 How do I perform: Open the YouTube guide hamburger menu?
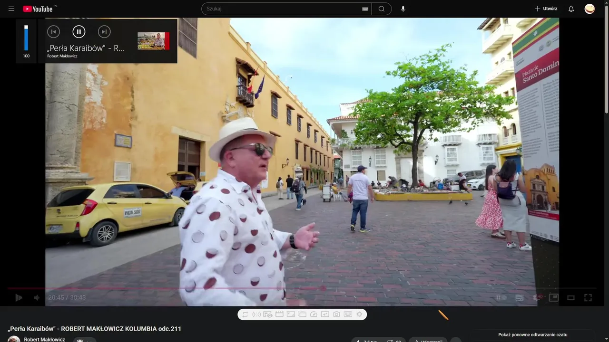(x=11, y=9)
